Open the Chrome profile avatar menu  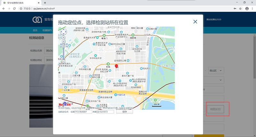coord(247,9)
